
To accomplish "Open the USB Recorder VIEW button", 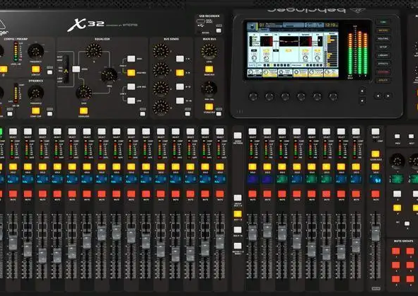I will [219, 30].
